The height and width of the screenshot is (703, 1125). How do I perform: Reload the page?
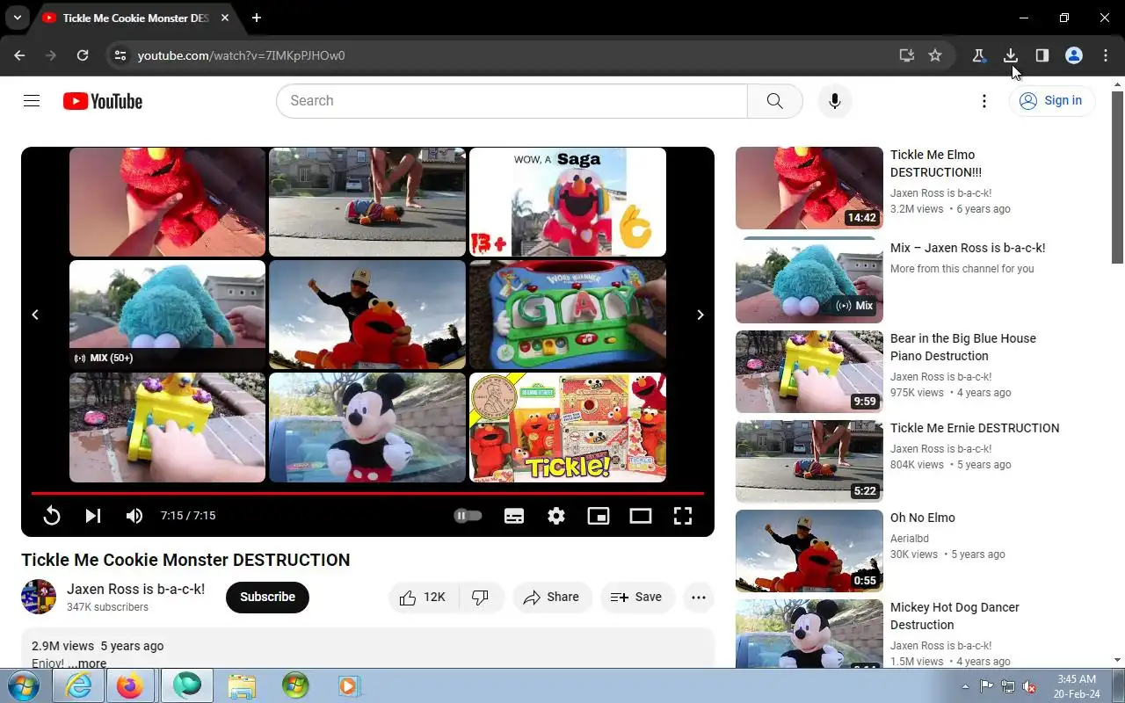coord(83,55)
